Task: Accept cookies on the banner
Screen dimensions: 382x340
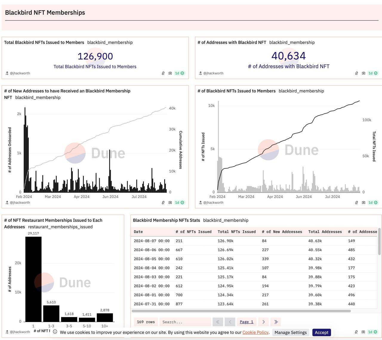Action: (x=321, y=332)
